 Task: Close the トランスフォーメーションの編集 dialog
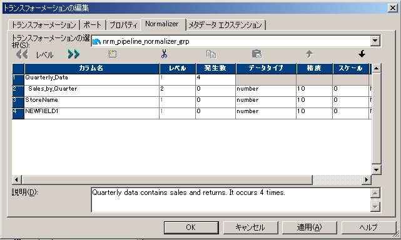tap(393, 8)
